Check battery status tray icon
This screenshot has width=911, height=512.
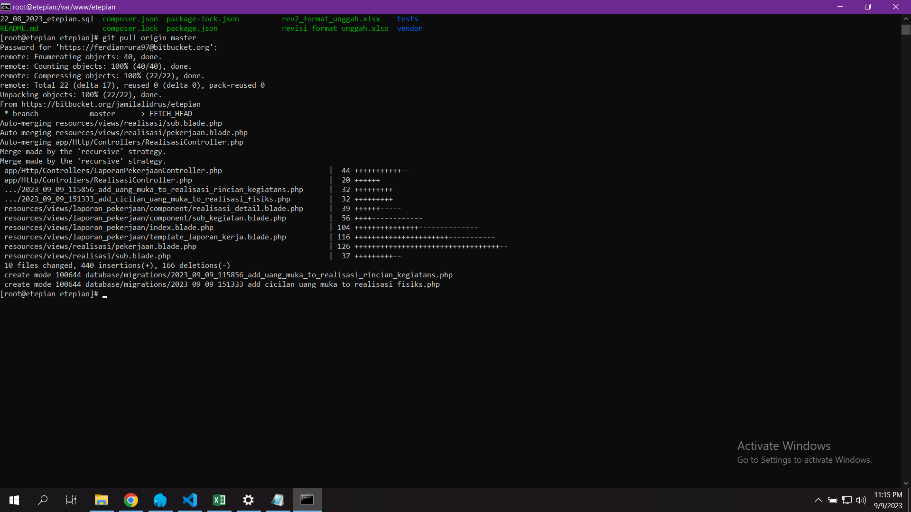[833, 500]
